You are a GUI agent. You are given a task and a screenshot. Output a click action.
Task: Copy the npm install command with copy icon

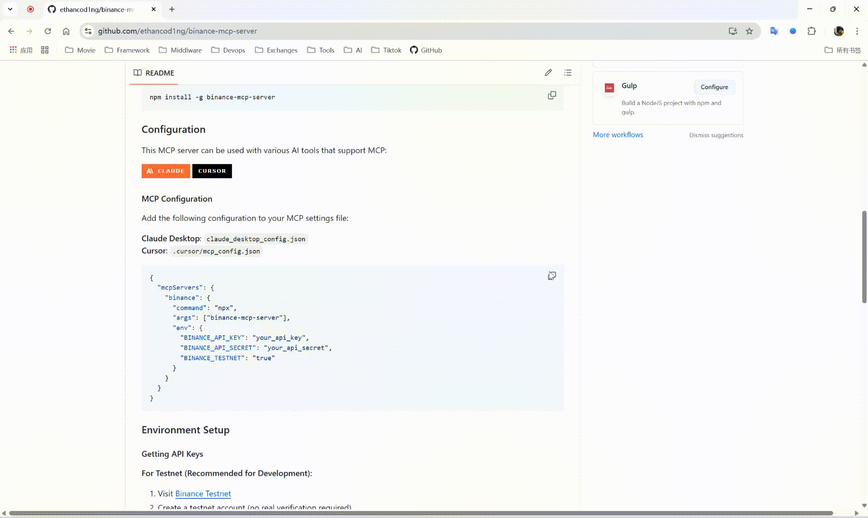pyautogui.click(x=552, y=95)
